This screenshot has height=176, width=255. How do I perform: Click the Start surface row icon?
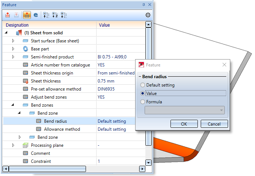pos(25,41)
